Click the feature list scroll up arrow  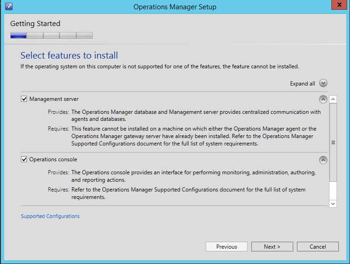pos(333,99)
